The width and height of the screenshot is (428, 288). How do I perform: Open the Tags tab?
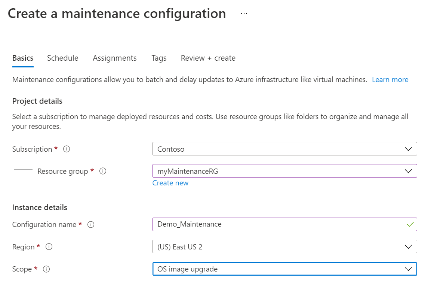pos(159,58)
